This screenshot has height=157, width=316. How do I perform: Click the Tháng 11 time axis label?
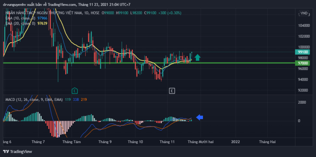167,142
